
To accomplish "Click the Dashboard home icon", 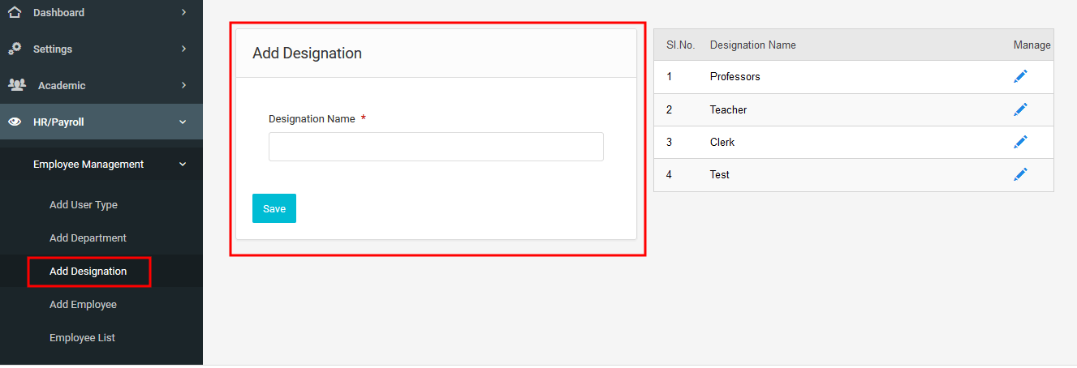I will (15, 12).
